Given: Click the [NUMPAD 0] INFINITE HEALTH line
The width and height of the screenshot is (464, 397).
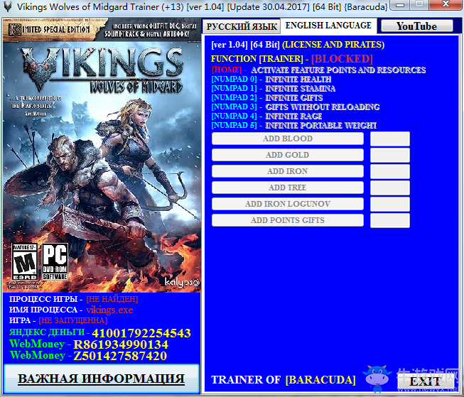Looking at the screenshot, I should [x=271, y=80].
